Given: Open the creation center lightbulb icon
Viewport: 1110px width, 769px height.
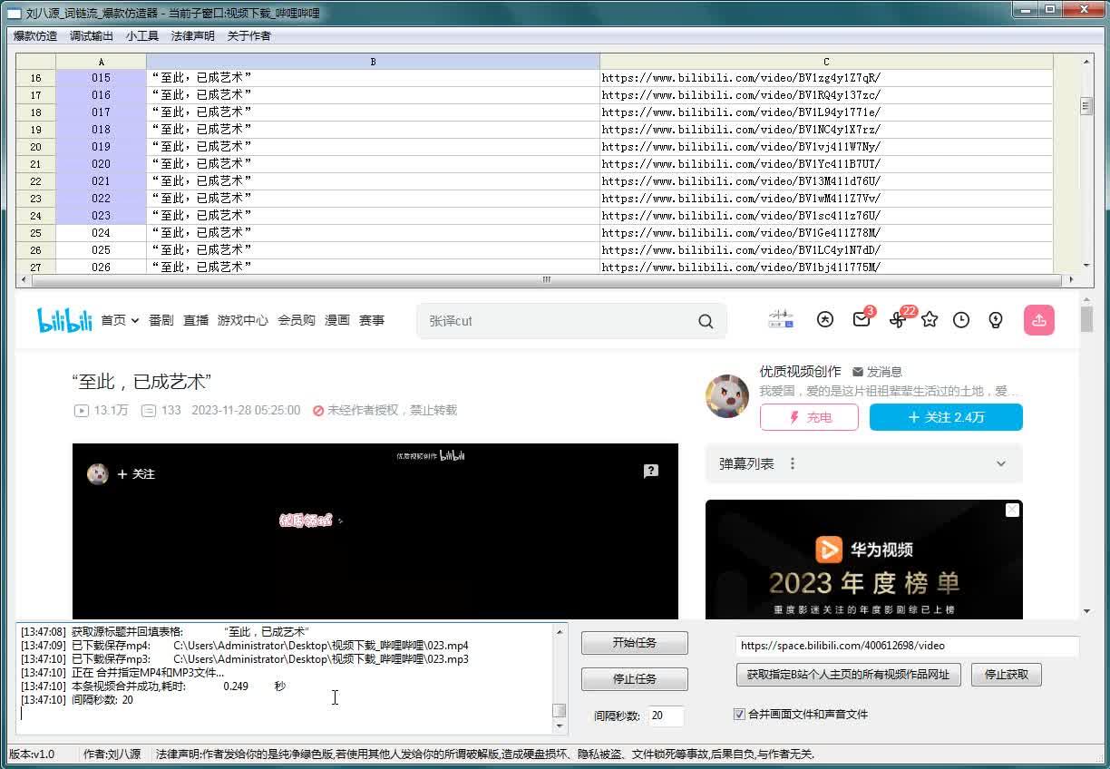Looking at the screenshot, I should [x=996, y=319].
